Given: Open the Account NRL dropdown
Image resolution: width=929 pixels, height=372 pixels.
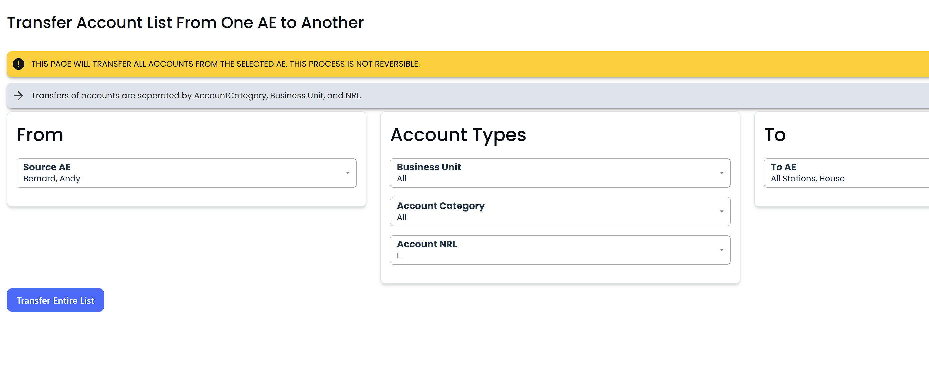Looking at the screenshot, I should 560,250.
